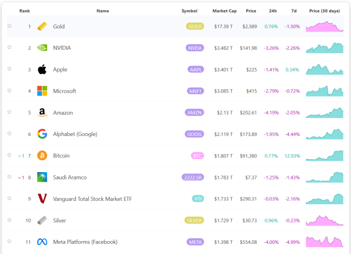Open Meta Platforms (Facebook) link
This screenshot has width=351, height=254.
point(85,242)
